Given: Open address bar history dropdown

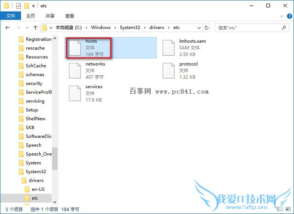Looking at the screenshot, I should coord(199,28).
